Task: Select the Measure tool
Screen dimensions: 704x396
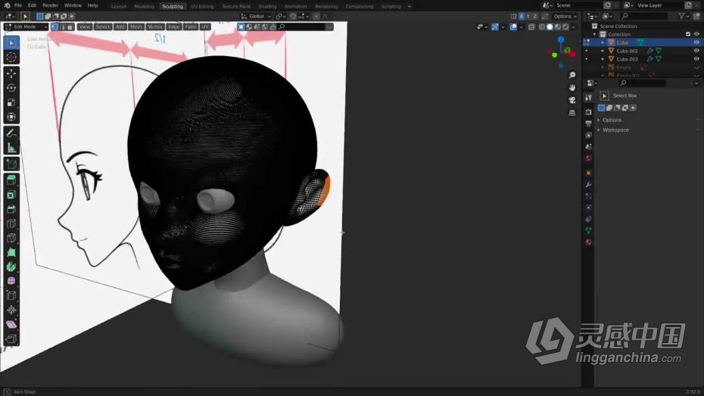Action: tap(11, 148)
